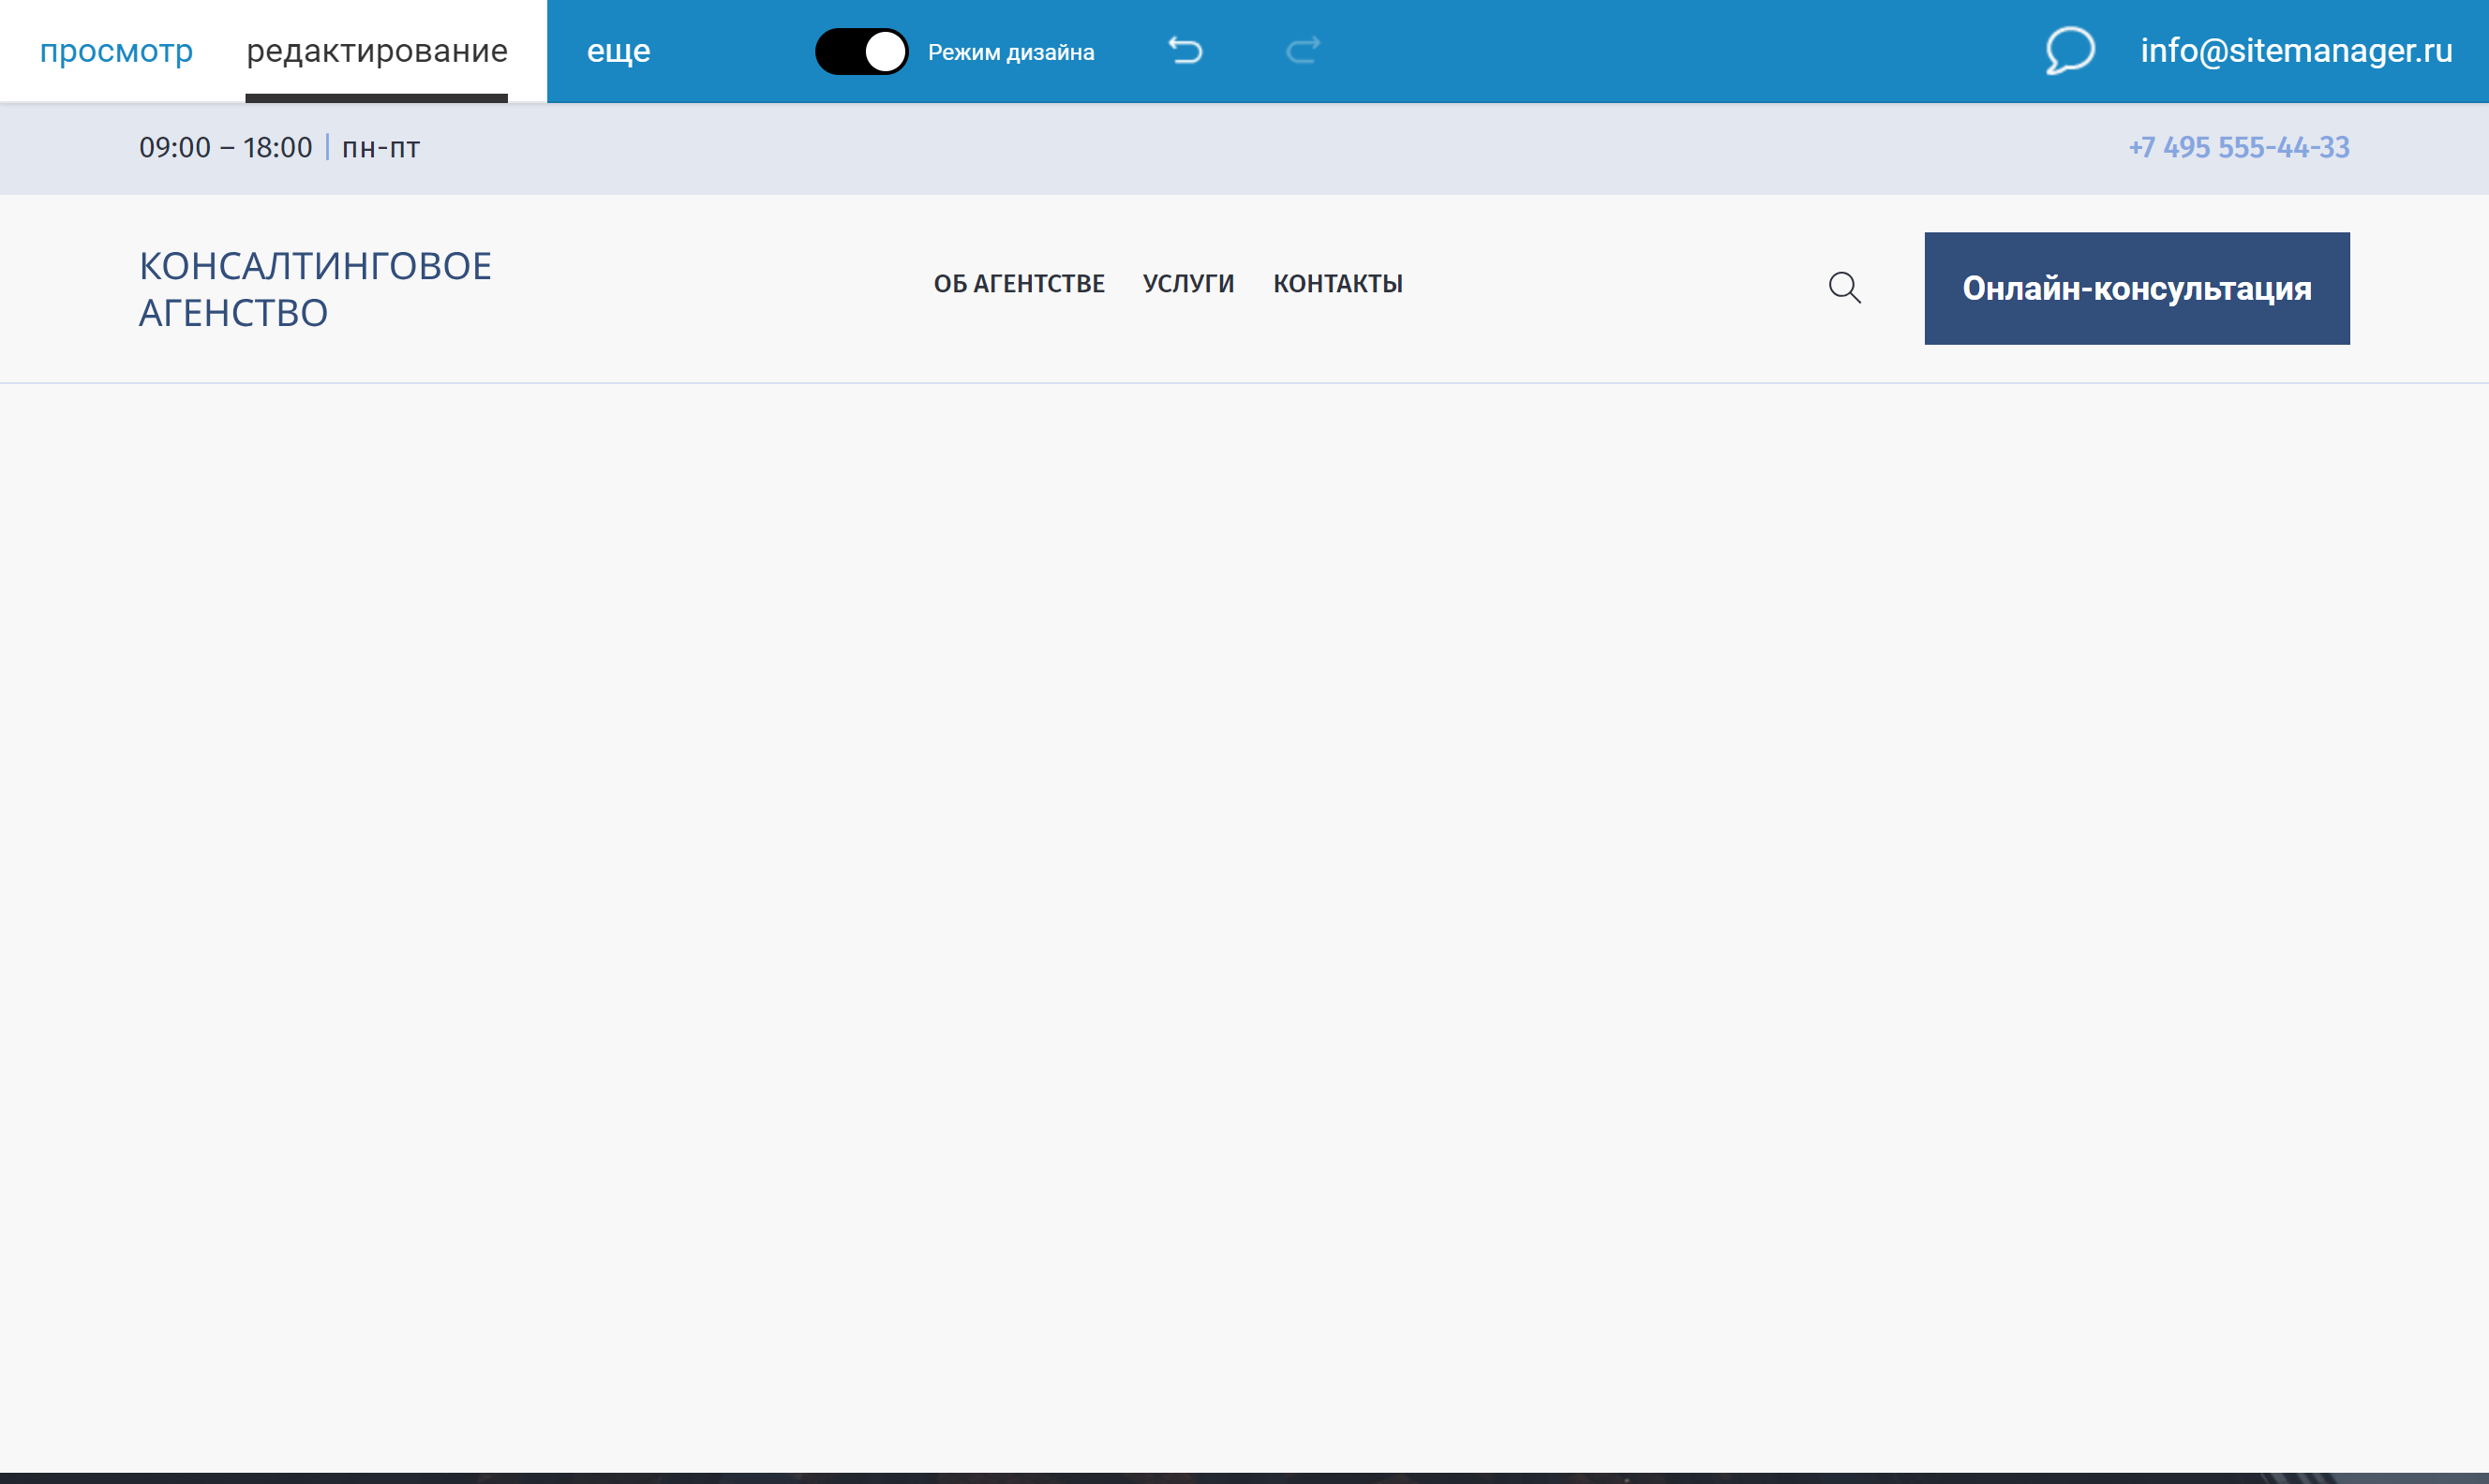Redo with the right curved arrow icon

1302,50
